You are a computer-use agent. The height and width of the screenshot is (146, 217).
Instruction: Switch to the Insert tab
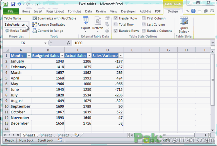pos(38,11)
